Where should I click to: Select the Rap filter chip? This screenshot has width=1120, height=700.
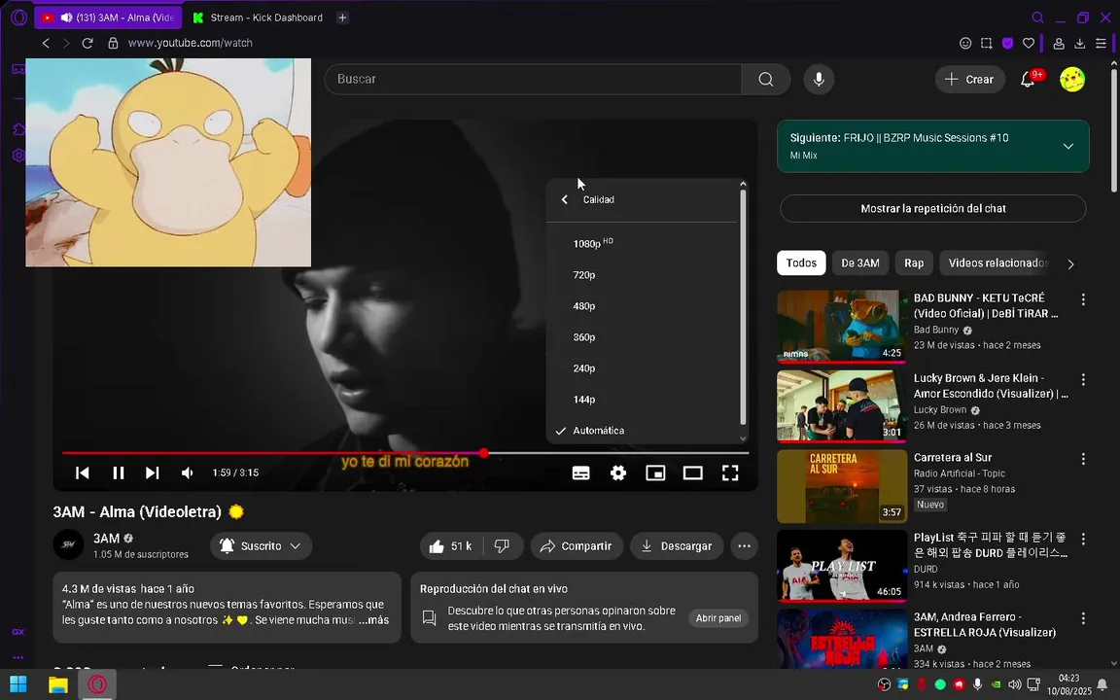[914, 262]
